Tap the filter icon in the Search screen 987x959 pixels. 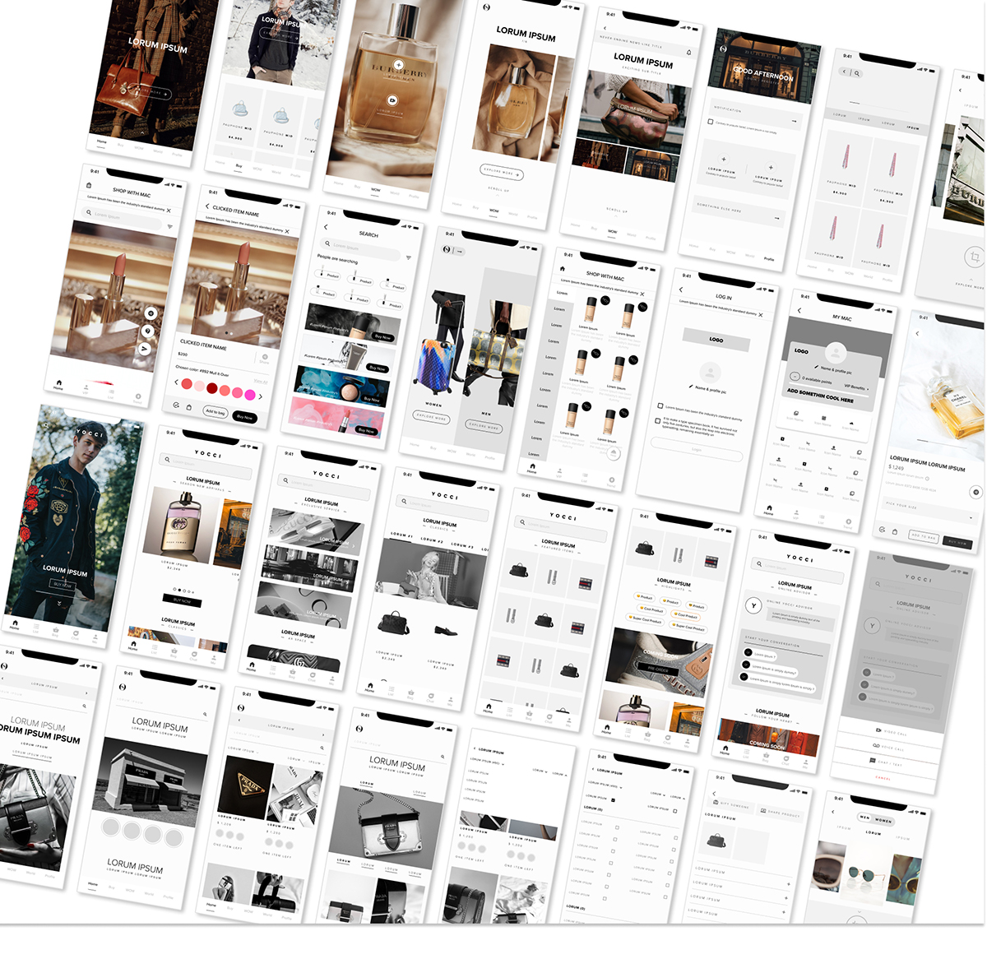(408, 257)
